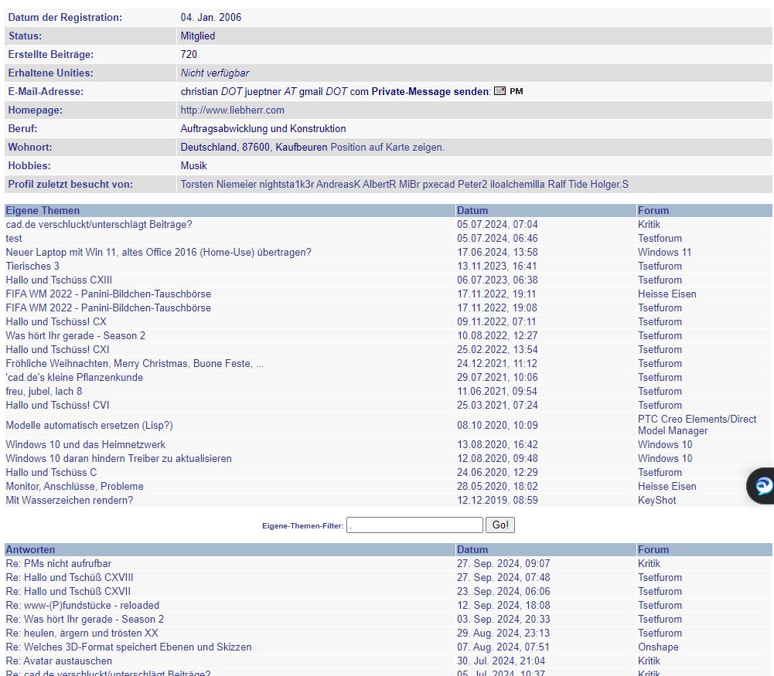
Task: Open reply Re: Avatar austauschen
Action: pos(59,661)
